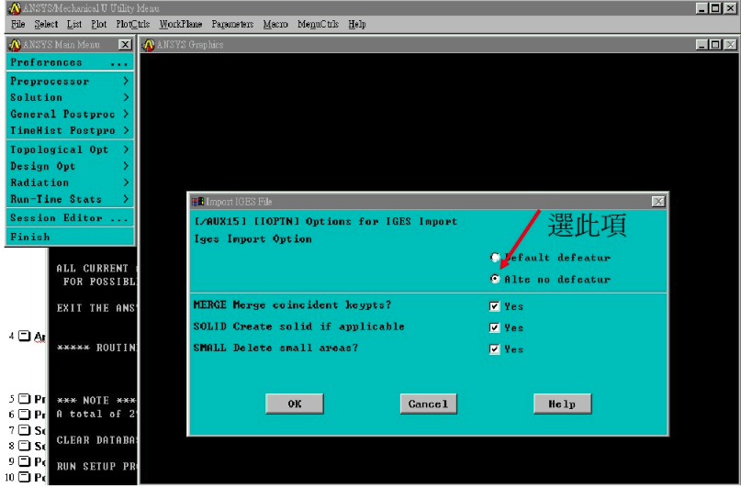Click OK in Import IGES File dialog
Image resolution: width=741 pixels, height=487 pixels.
point(295,404)
